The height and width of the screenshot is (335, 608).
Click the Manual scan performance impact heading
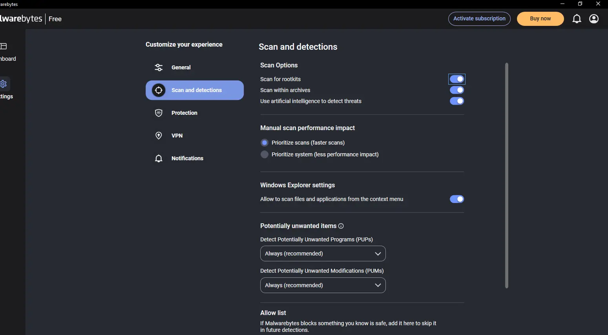[307, 128]
